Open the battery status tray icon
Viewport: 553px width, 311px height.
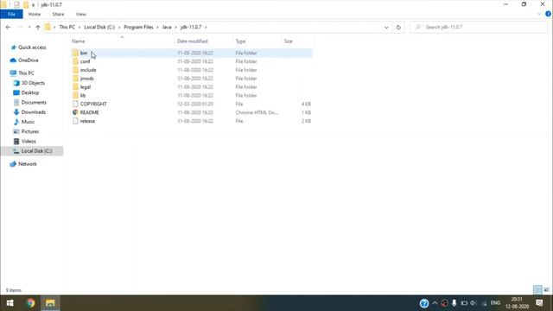coord(464,303)
